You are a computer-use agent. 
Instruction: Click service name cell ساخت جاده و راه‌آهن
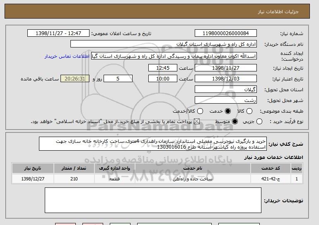[x=193, y=179]
